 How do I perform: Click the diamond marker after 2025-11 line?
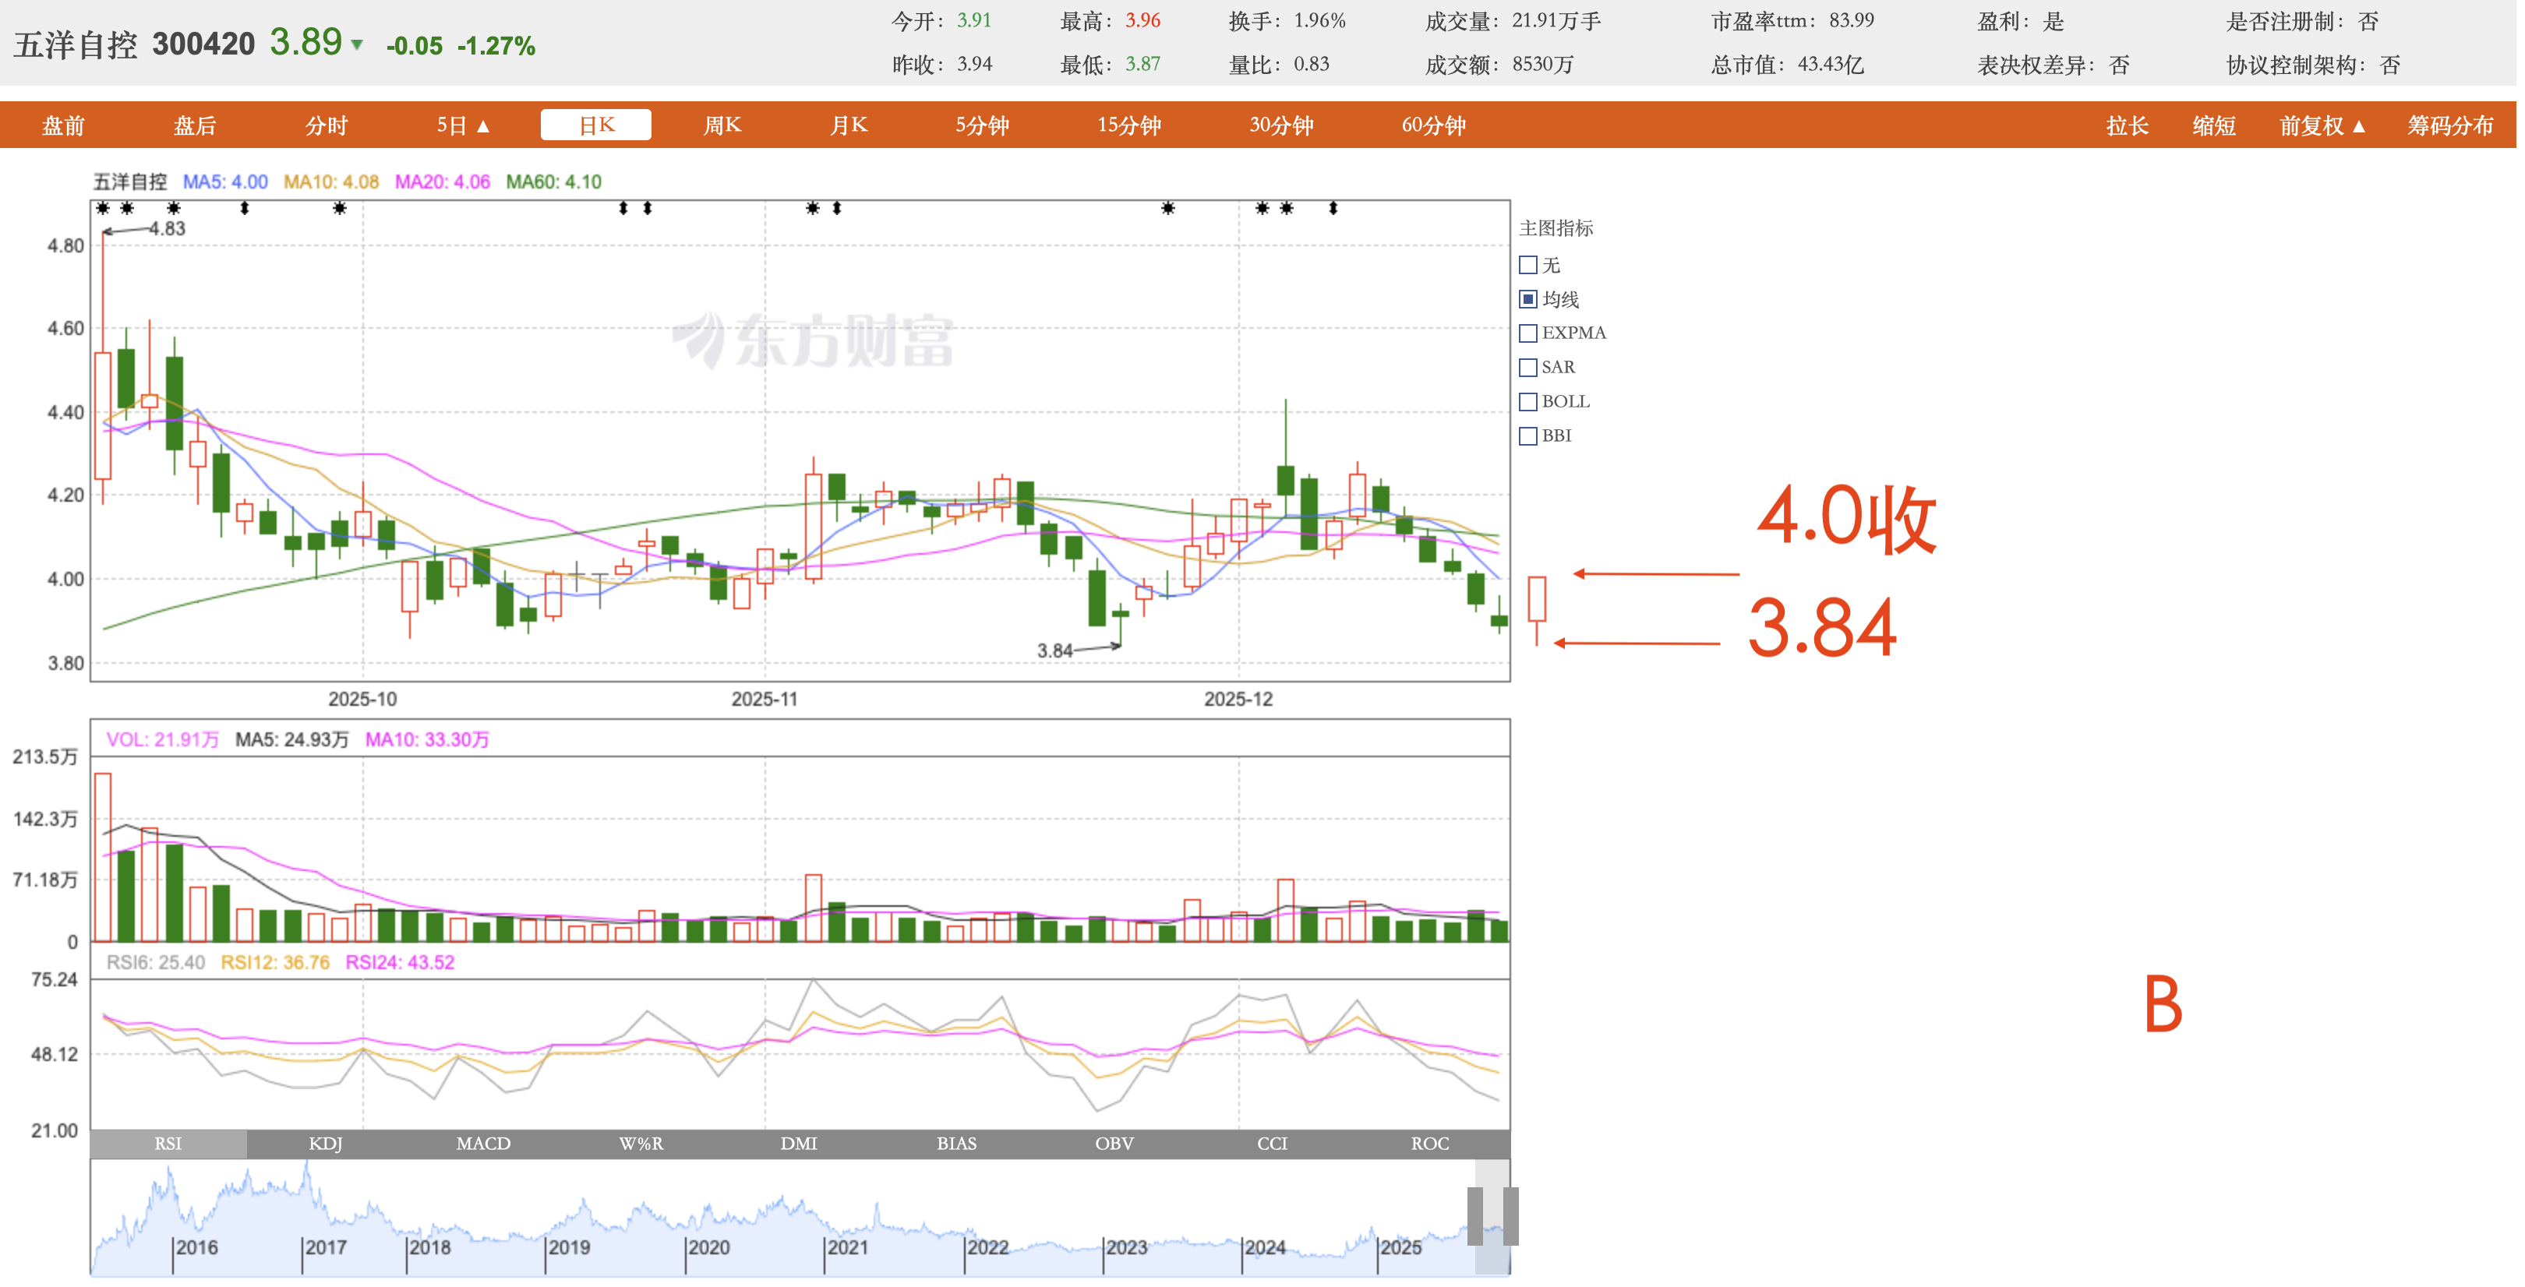[836, 208]
